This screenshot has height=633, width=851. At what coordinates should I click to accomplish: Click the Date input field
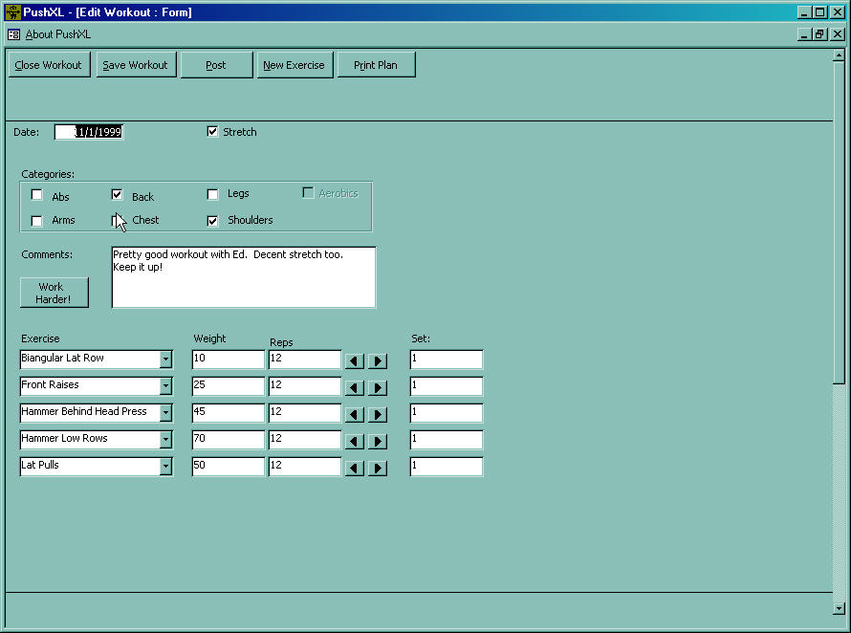(89, 132)
